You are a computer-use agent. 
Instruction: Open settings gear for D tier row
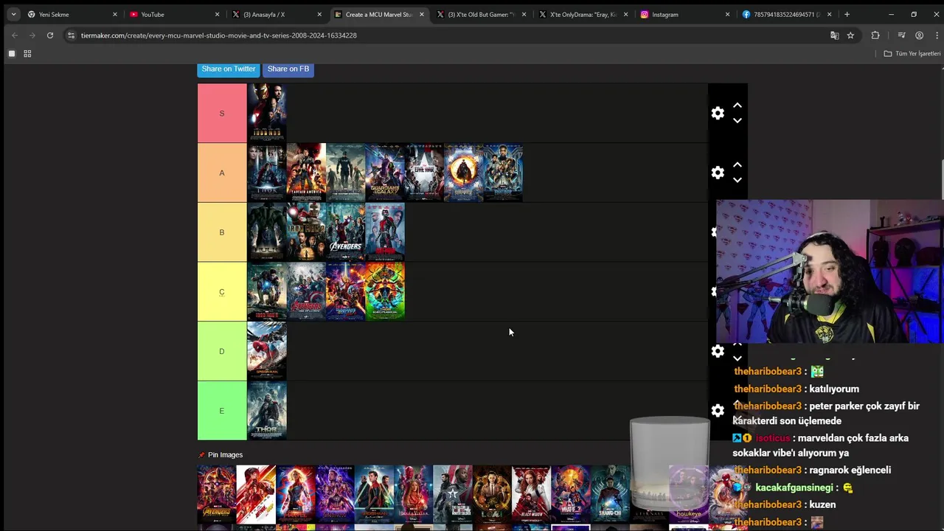718,351
